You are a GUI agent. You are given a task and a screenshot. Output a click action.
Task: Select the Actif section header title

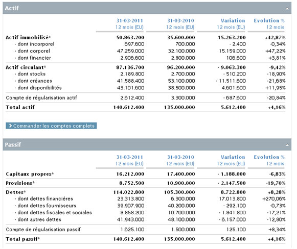click(12, 8)
